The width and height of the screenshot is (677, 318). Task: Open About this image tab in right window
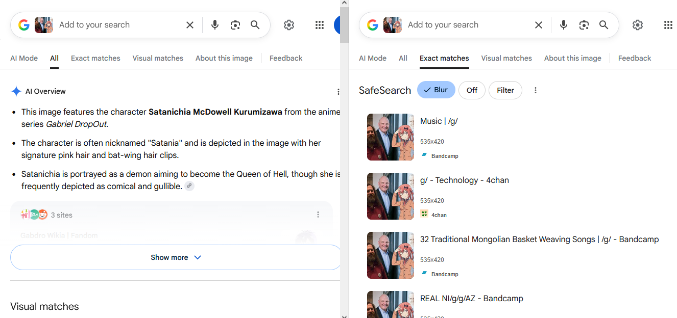coord(573,58)
